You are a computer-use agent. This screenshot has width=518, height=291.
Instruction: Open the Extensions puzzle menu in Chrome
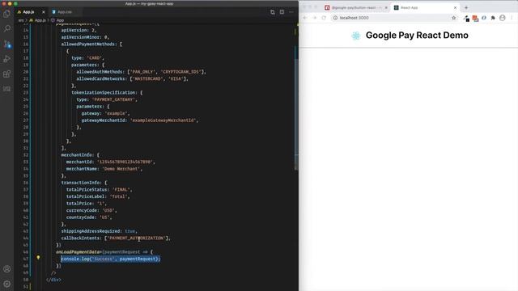[x=493, y=18]
